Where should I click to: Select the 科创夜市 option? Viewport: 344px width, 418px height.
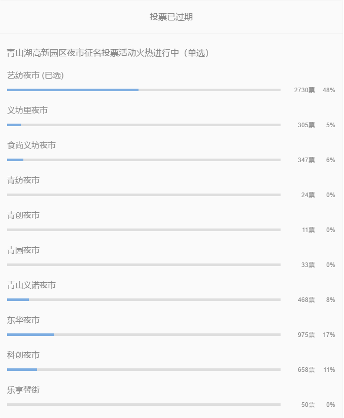(23, 355)
